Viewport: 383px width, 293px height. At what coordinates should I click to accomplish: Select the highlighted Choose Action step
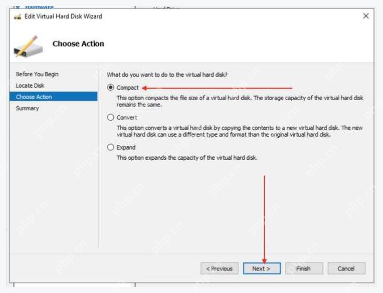click(x=54, y=97)
